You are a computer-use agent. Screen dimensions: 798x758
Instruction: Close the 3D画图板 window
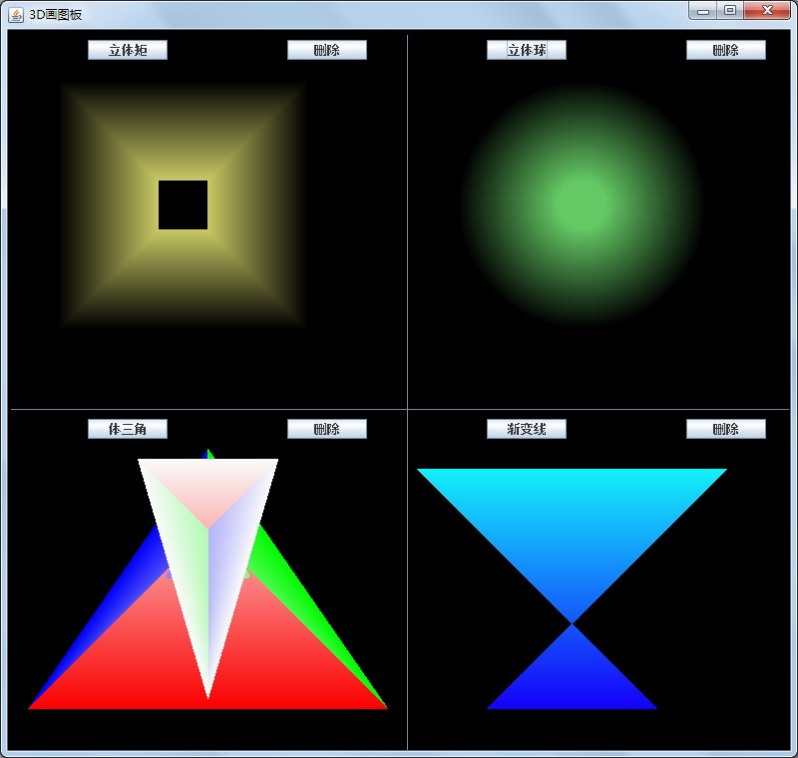click(x=767, y=11)
